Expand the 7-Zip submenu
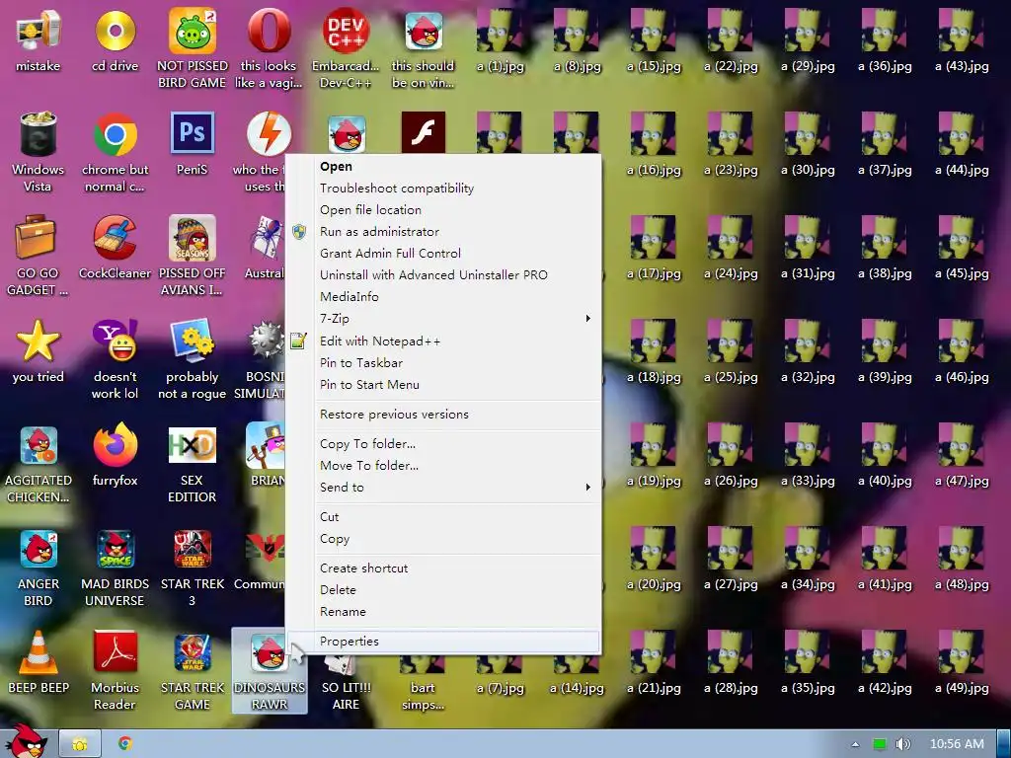This screenshot has width=1011, height=758. click(x=443, y=319)
